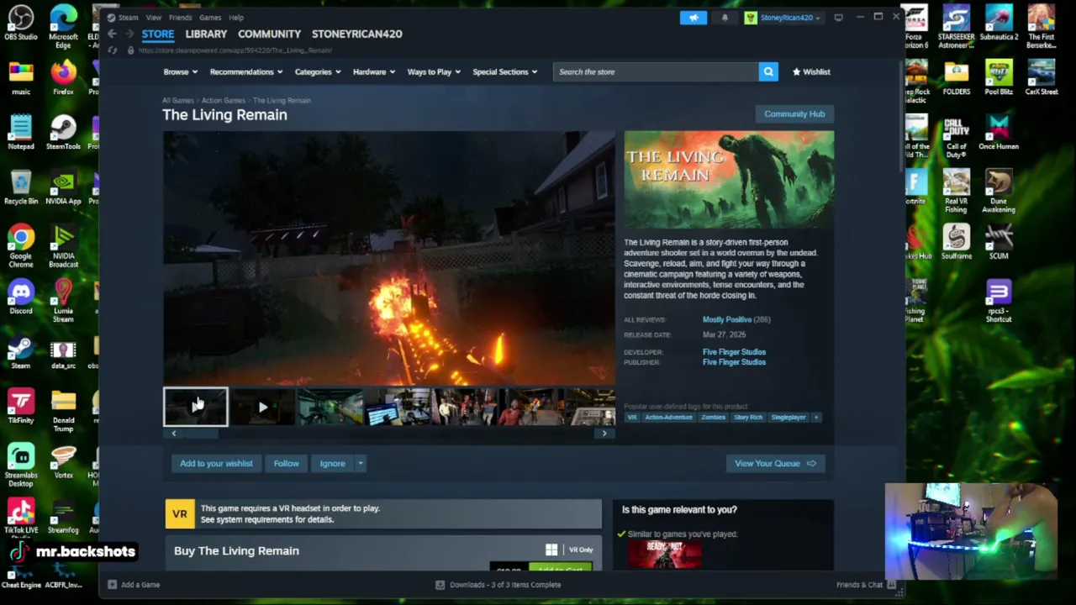Open the Help menu

[236, 18]
